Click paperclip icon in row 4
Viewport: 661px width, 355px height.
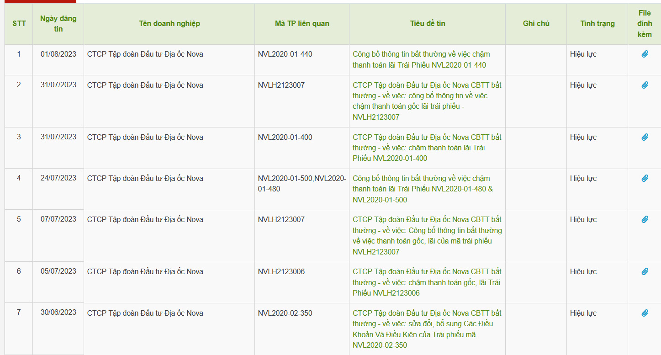[645, 178]
